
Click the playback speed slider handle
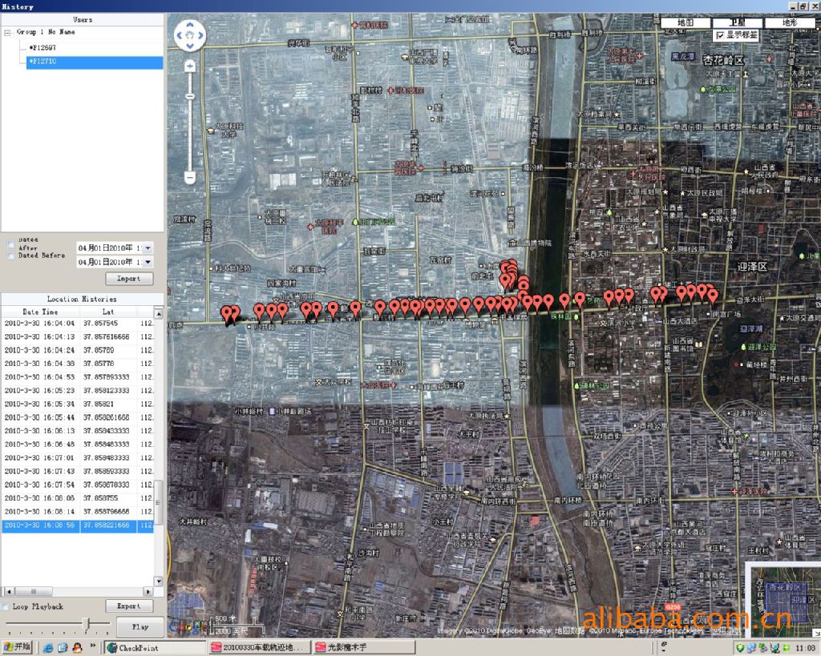pos(87,623)
